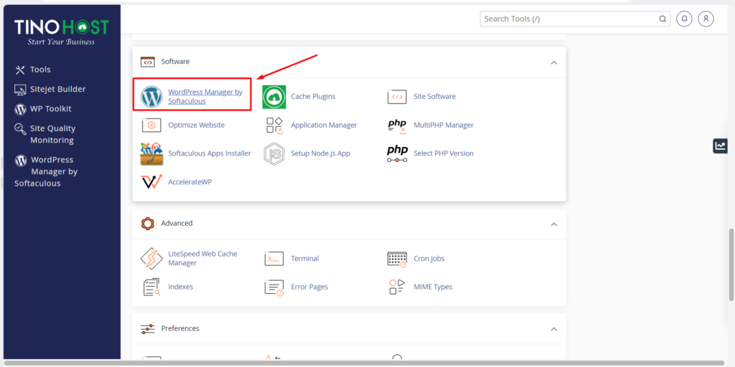Click the notifications bell icon
Screen dimensions: 735x367
[x=684, y=19]
